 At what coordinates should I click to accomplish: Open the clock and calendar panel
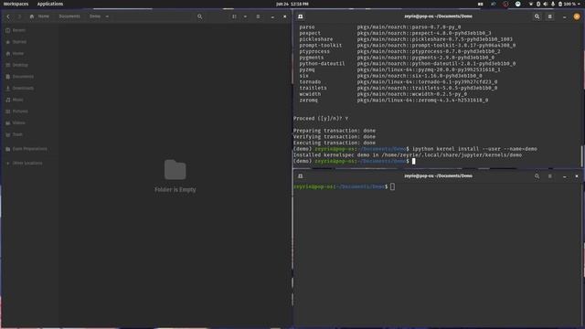(x=292, y=4)
